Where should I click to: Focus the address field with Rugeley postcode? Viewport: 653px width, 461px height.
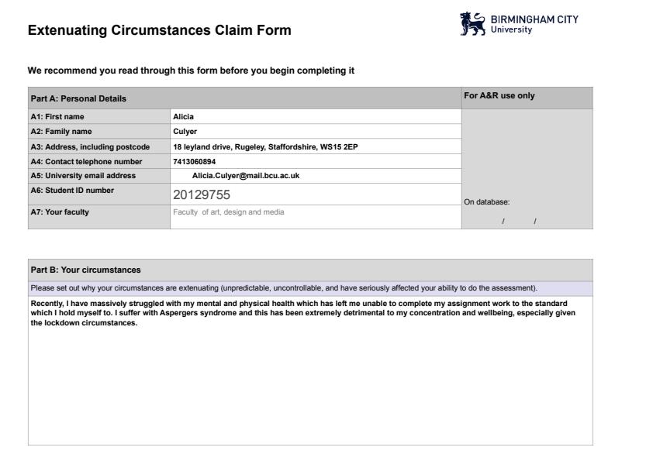click(316, 146)
